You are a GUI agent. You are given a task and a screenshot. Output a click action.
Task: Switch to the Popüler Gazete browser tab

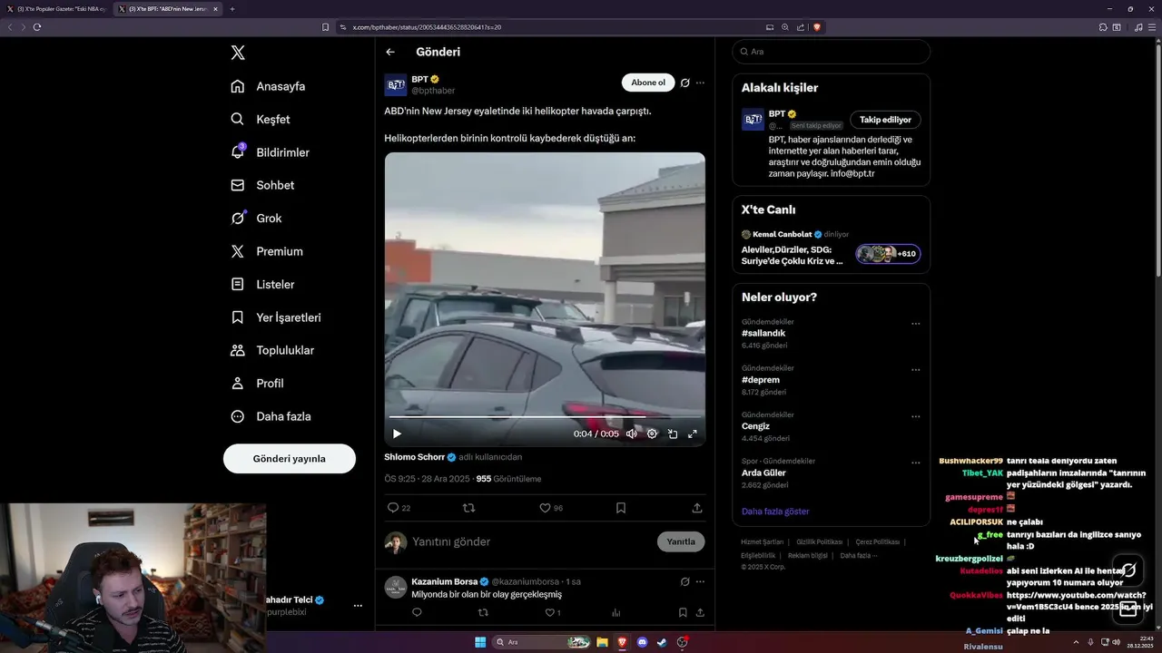56,9
